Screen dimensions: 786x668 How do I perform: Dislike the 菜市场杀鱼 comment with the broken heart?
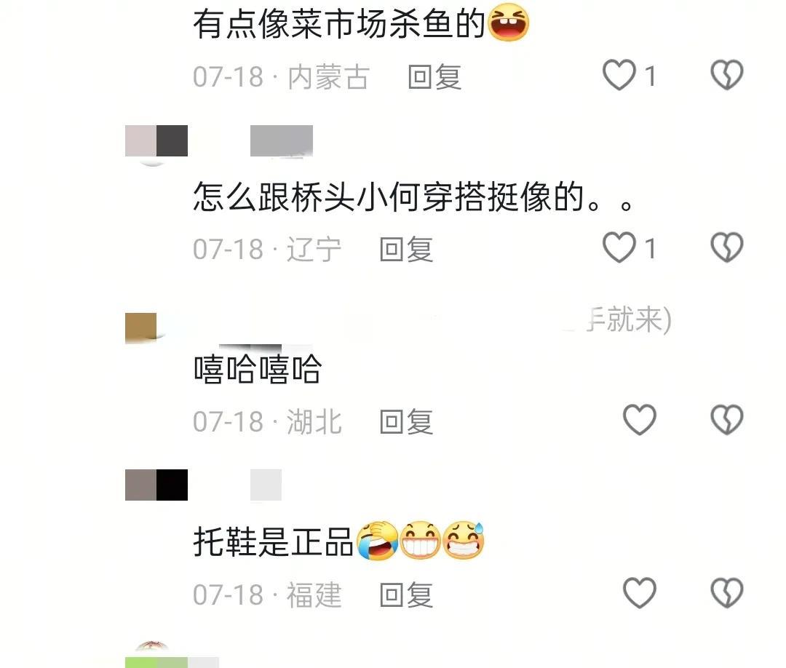click(727, 75)
